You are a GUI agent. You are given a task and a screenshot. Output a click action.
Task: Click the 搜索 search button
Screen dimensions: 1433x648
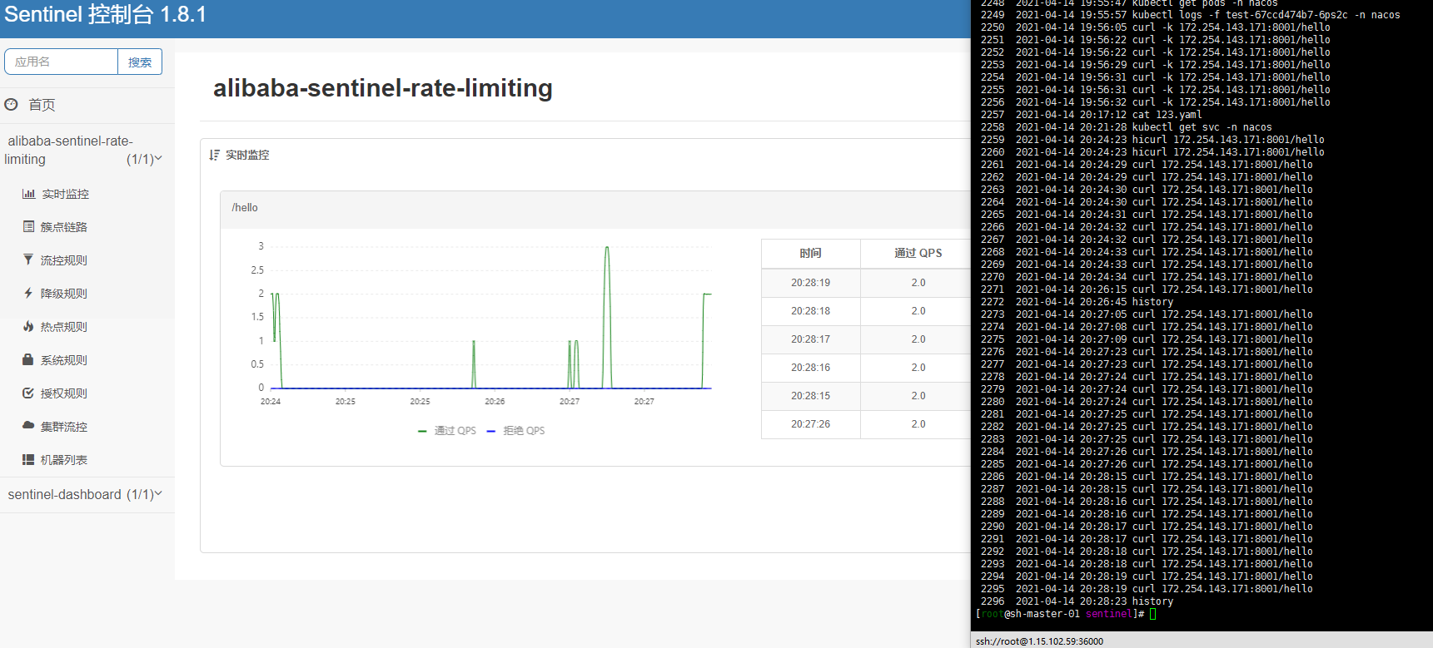pos(140,62)
